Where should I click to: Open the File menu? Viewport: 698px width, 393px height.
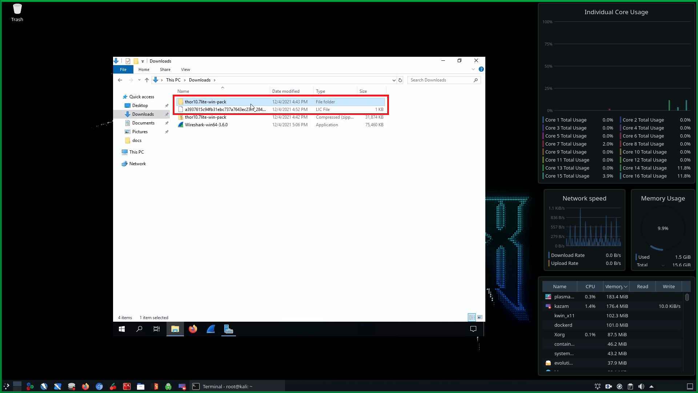coord(123,70)
